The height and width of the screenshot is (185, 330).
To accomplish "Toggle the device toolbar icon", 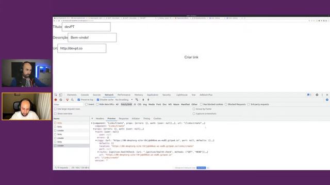I will click(60, 95).
